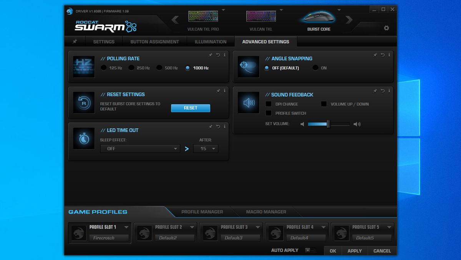The width and height of the screenshot is (461, 260).
Task: Switch to the Illumination tab
Action: 211,42
